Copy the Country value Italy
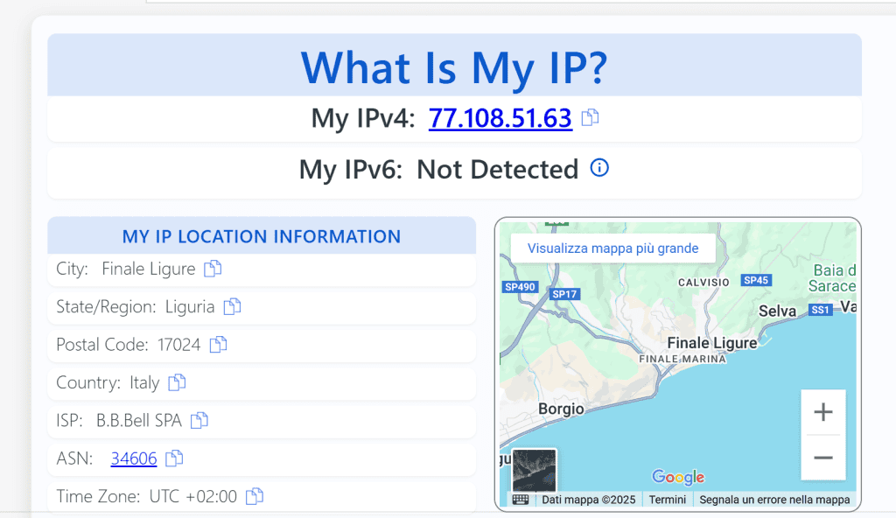Image resolution: width=896 pixels, height=518 pixels. click(177, 382)
